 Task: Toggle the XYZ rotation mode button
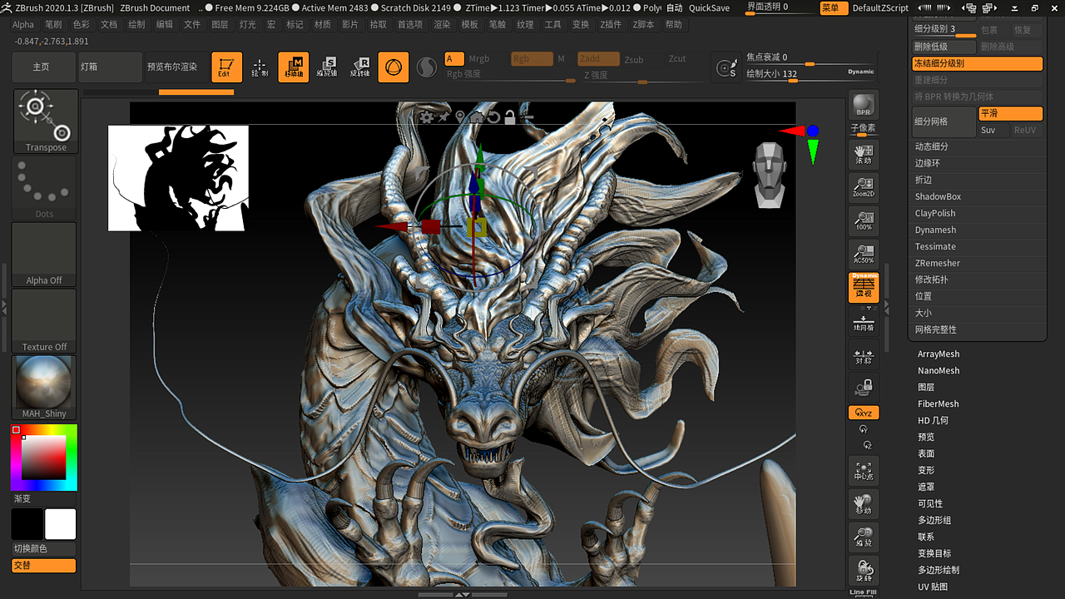pos(864,413)
